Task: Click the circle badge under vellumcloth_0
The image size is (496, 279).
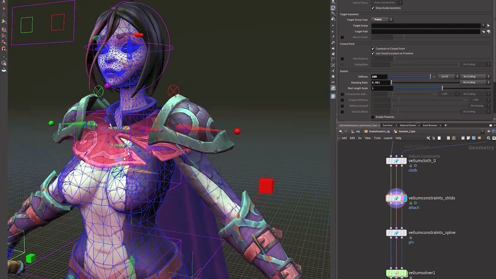Action: [x=415, y=166]
